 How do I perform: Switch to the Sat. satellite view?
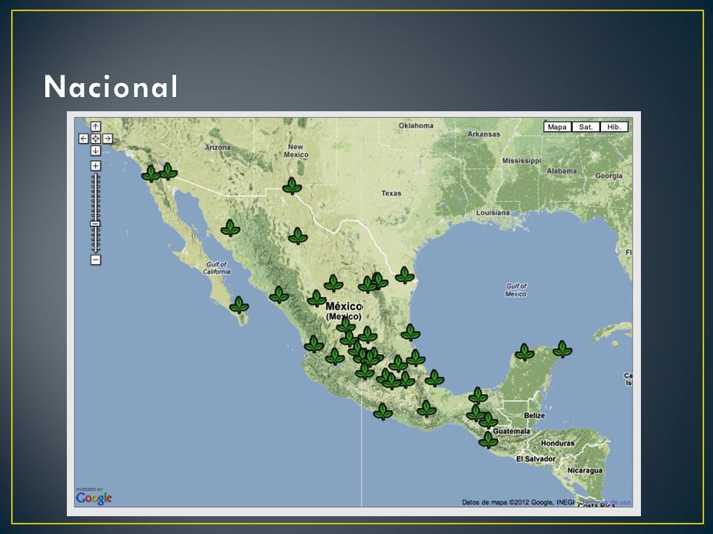point(586,127)
